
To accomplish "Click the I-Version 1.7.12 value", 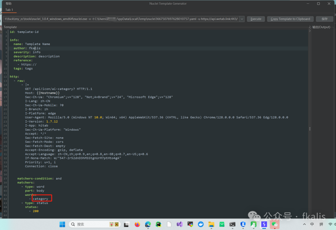I will click(52, 121).
